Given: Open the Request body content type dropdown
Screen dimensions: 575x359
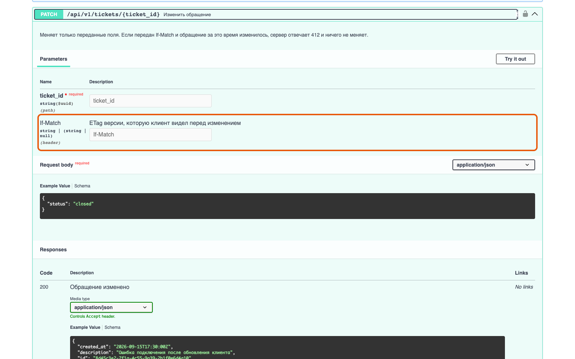Looking at the screenshot, I should (494, 165).
